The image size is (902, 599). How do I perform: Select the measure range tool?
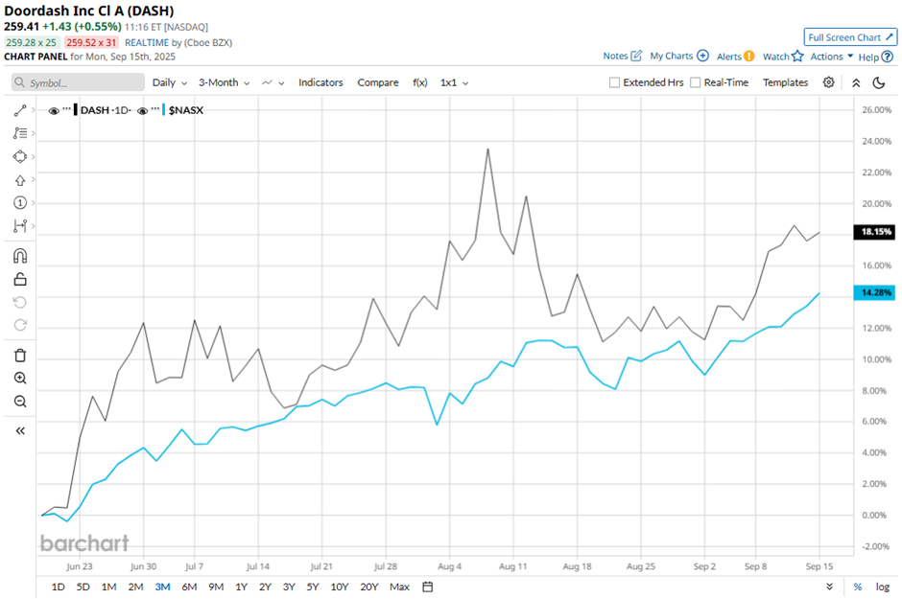[20, 225]
